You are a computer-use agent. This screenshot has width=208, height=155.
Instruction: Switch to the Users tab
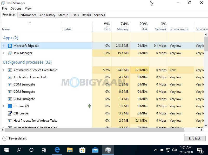(75, 15)
